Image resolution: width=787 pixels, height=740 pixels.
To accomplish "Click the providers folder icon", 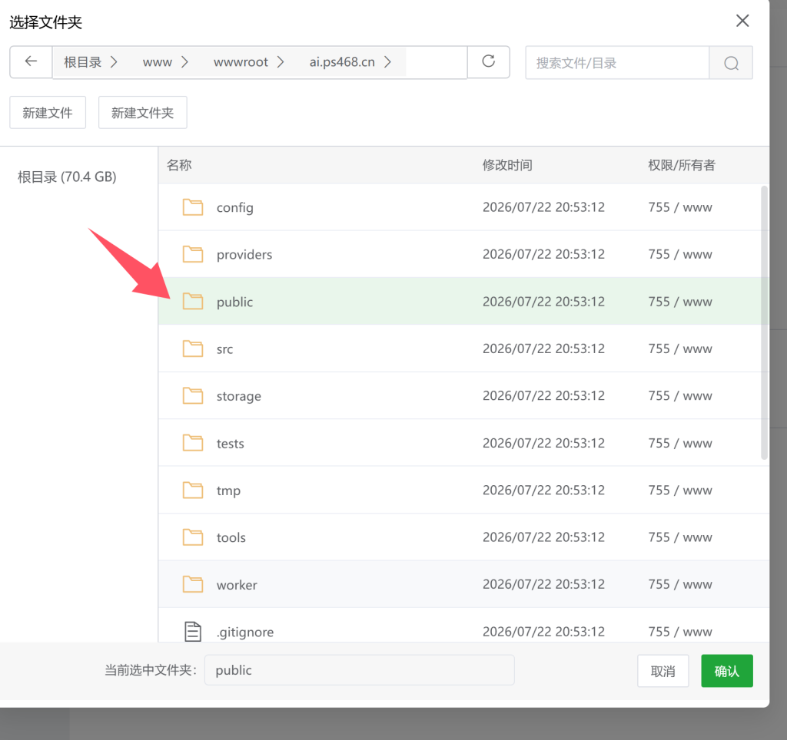I will (x=193, y=254).
